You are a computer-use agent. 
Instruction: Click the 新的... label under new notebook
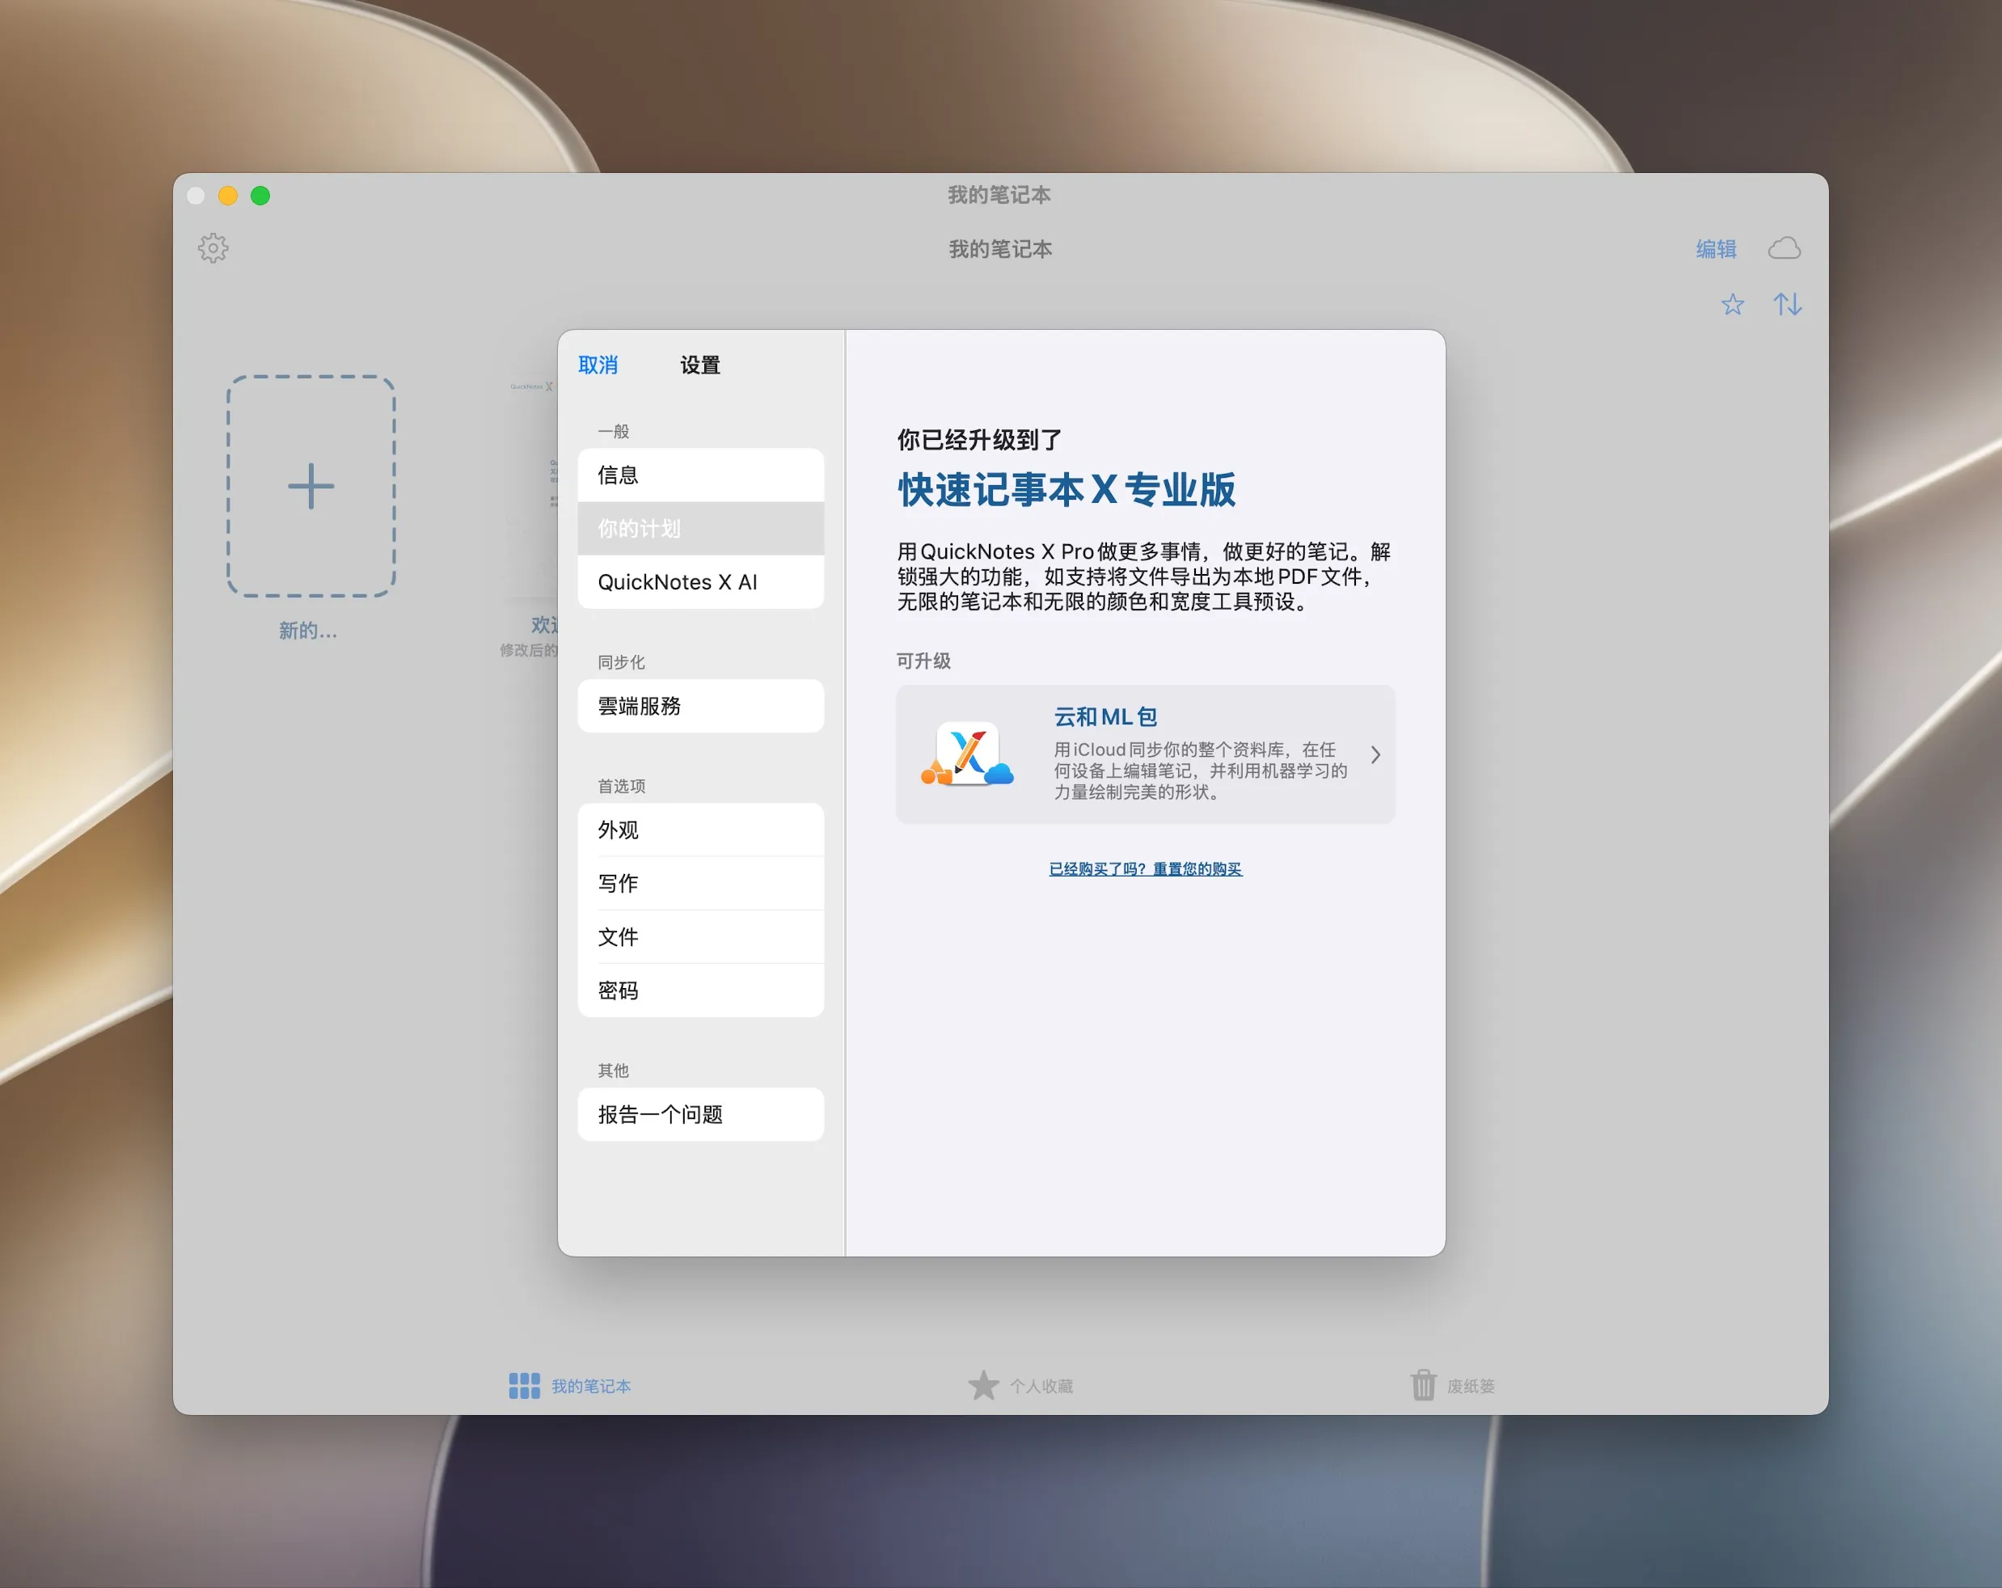[308, 631]
